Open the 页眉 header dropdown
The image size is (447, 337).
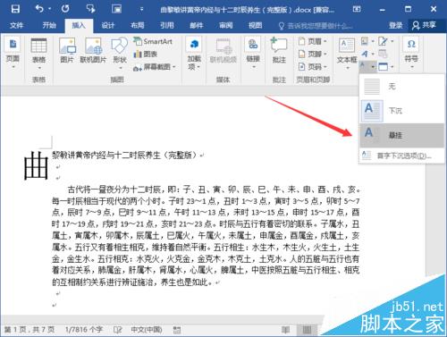click(313, 41)
